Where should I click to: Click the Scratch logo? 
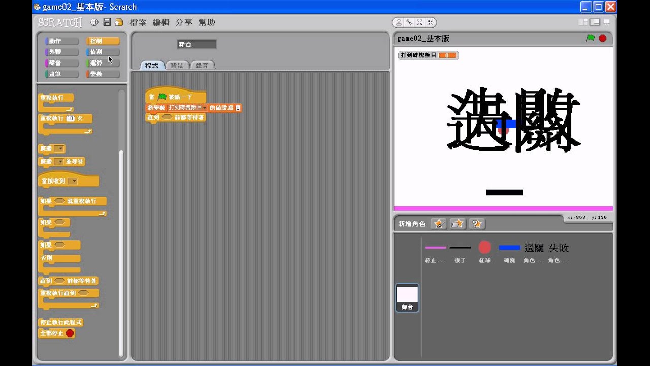click(x=60, y=23)
